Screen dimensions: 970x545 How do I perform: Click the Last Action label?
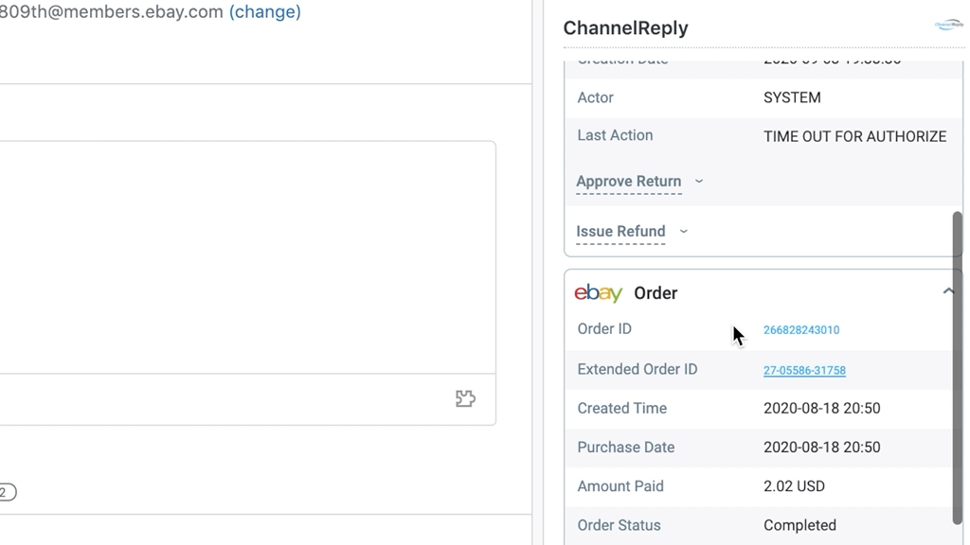pos(615,135)
